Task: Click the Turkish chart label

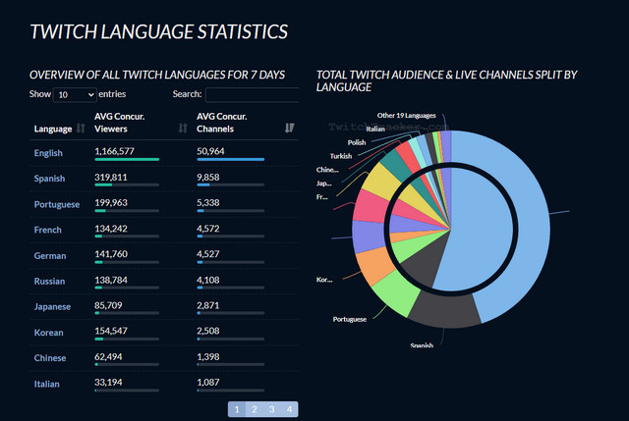Action: [x=341, y=156]
